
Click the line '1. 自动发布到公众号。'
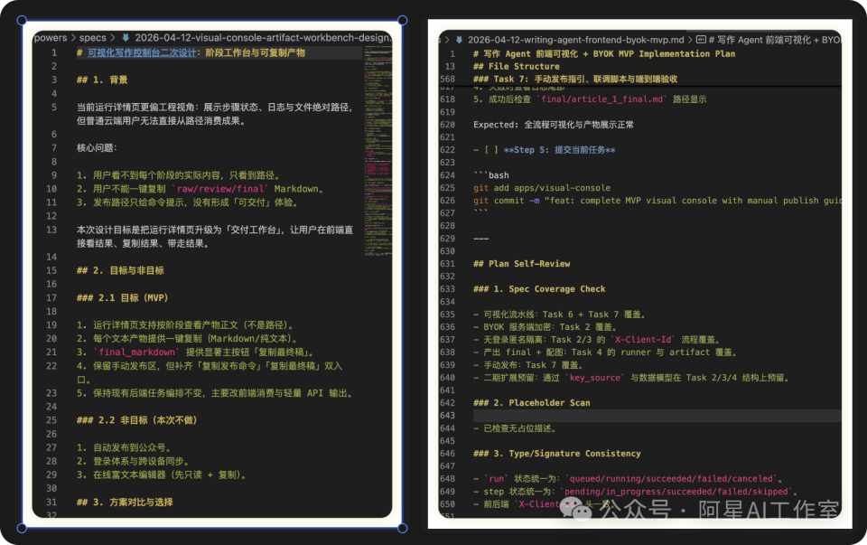pos(124,447)
